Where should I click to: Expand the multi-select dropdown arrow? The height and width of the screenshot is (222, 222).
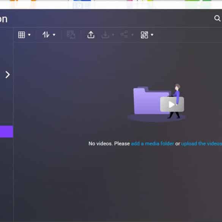click(x=152, y=35)
